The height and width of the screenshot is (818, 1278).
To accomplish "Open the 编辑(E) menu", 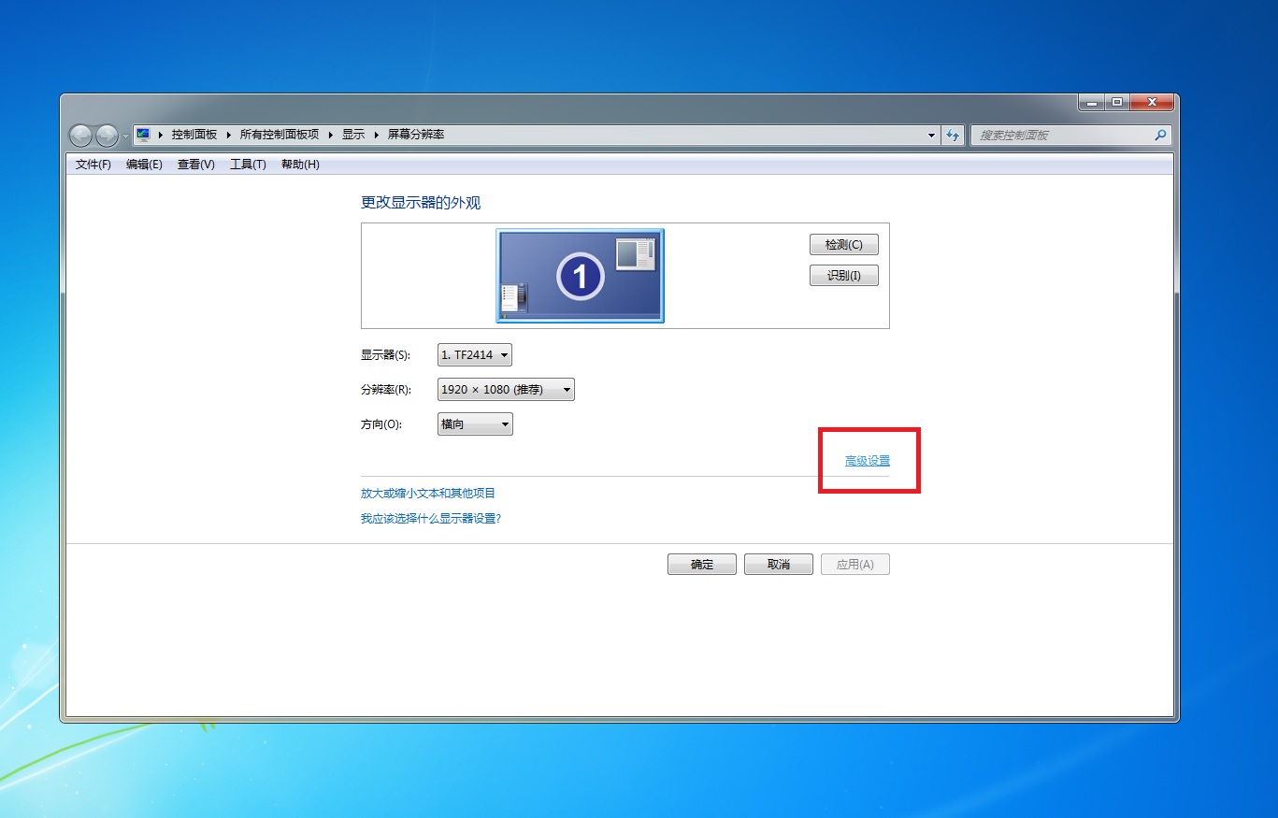I will [x=144, y=165].
